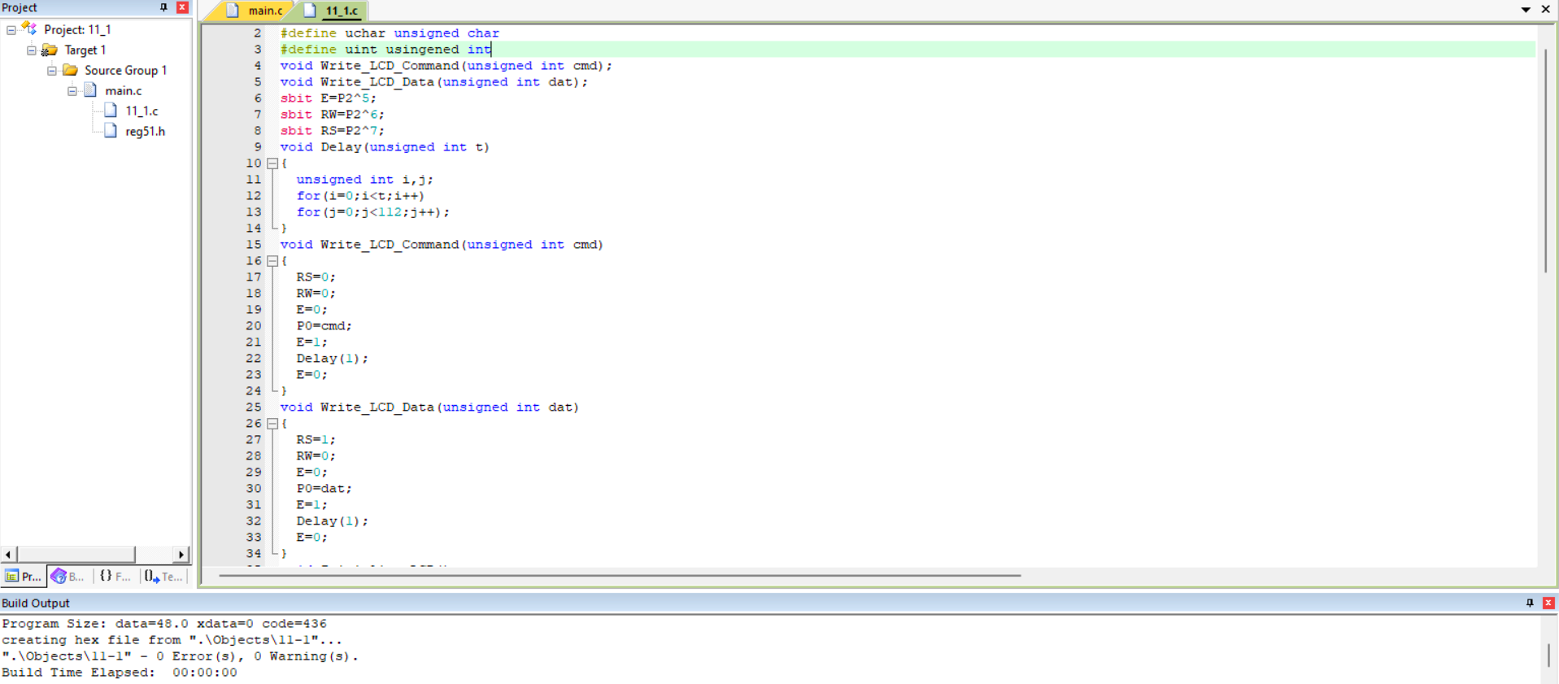Click the Target 1 folder icon
The height and width of the screenshot is (684, 1559).
50,50
